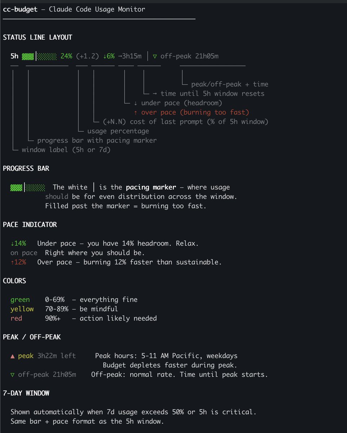Select legend '↓ under pace (headroom)'
Viewport: 347px width, 433px height.
pos(178,103)
